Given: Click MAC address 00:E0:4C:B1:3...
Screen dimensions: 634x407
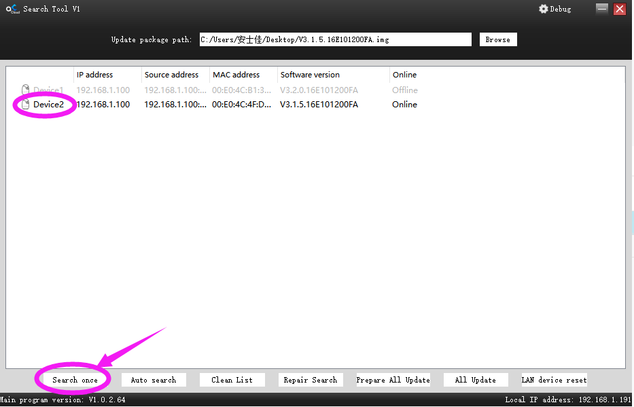Looking at the screenshot, I should point(242,90).
